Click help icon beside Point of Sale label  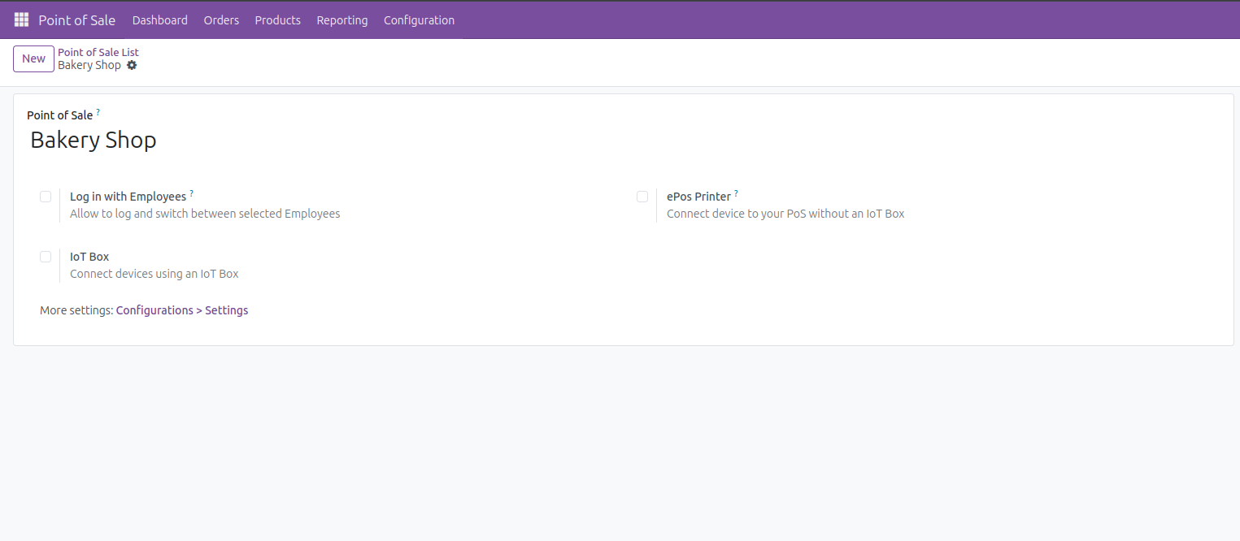point(98,112)
